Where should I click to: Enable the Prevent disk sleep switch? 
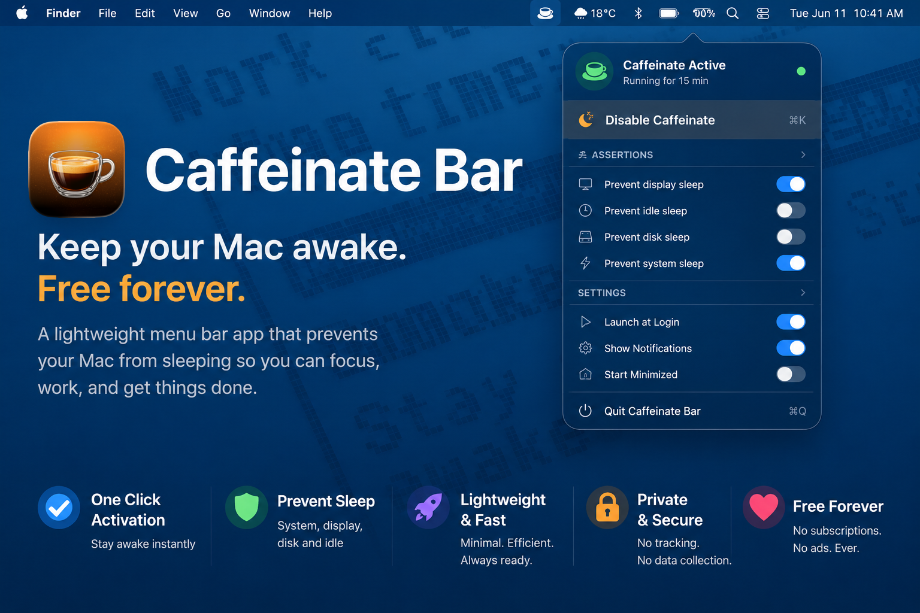[791, 237]
